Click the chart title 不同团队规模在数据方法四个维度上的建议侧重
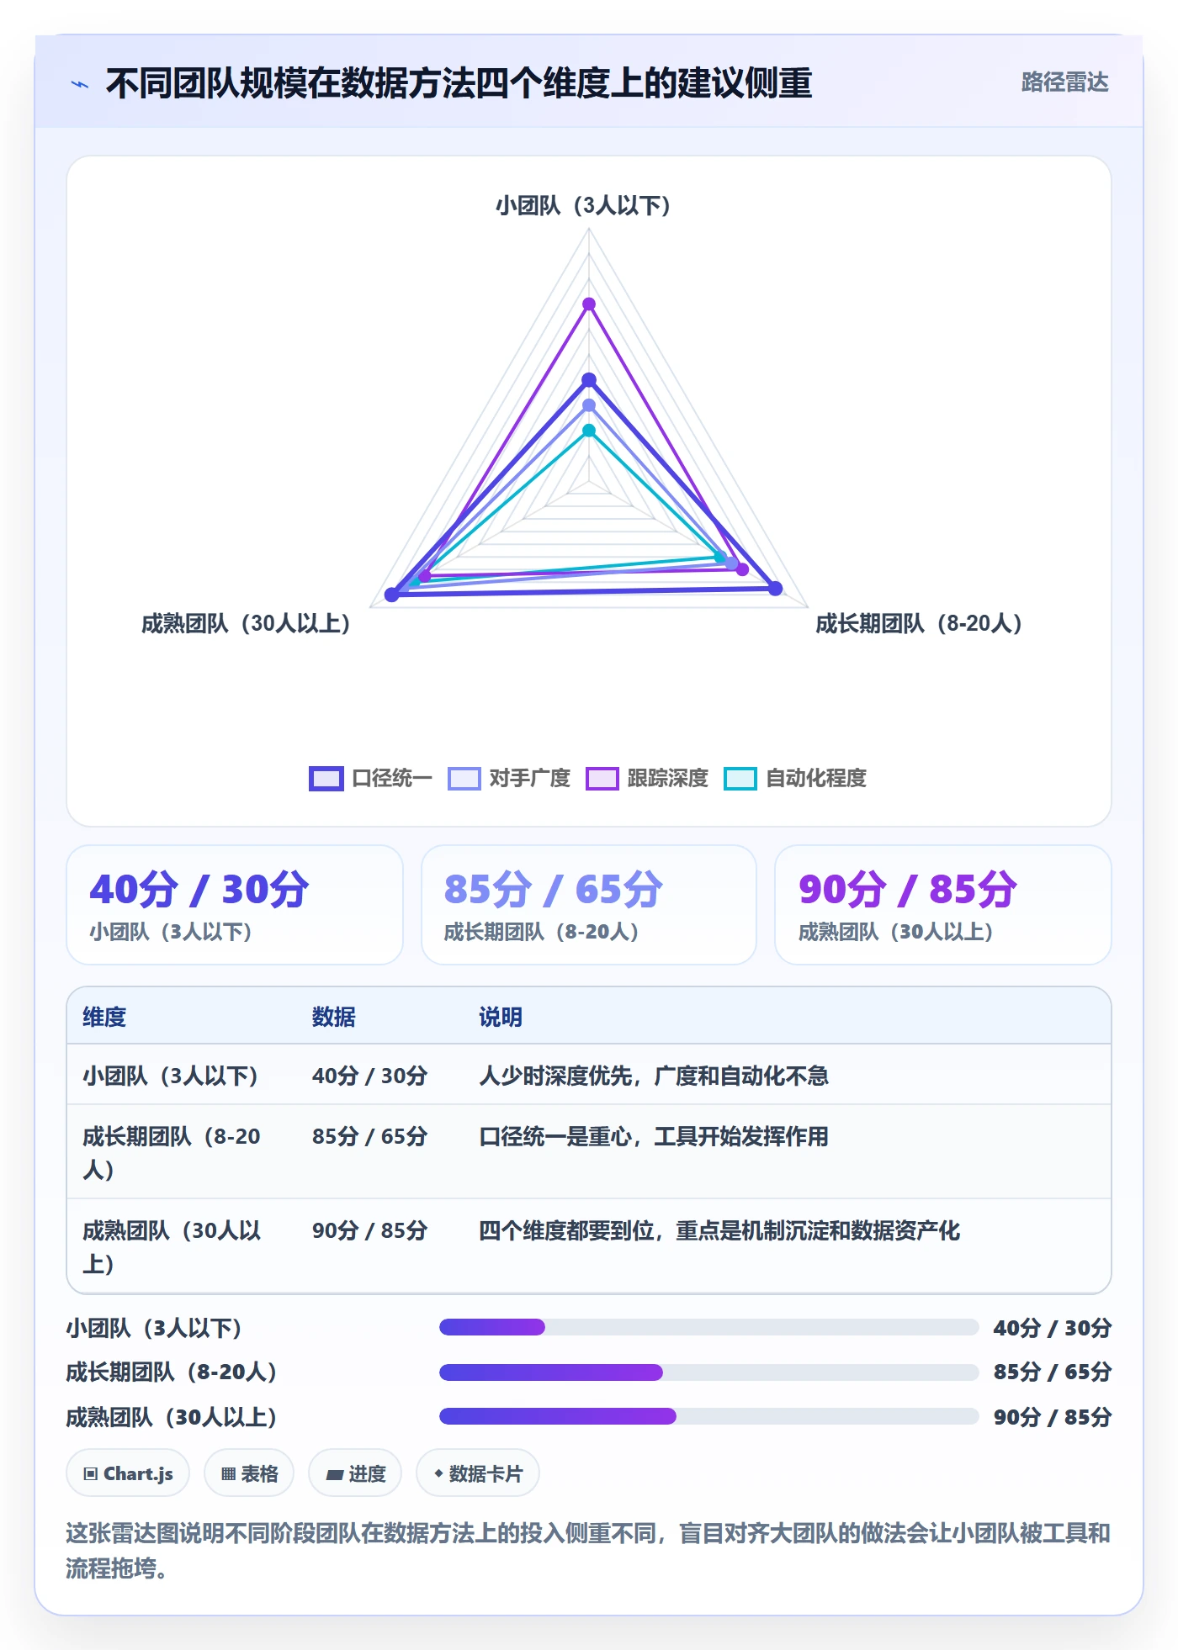Viewport: 1178px width, 1650px height. pyautogui.click(x=459, y=84)
